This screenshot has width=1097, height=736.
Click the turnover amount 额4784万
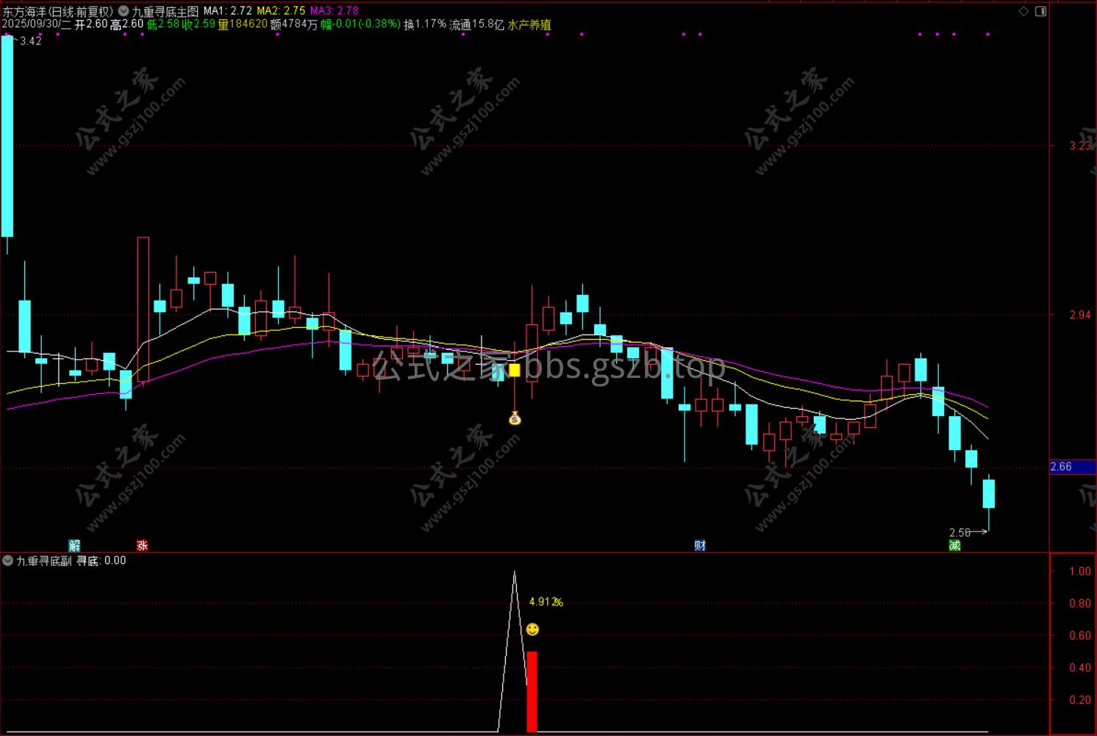[x=294, y=24]
